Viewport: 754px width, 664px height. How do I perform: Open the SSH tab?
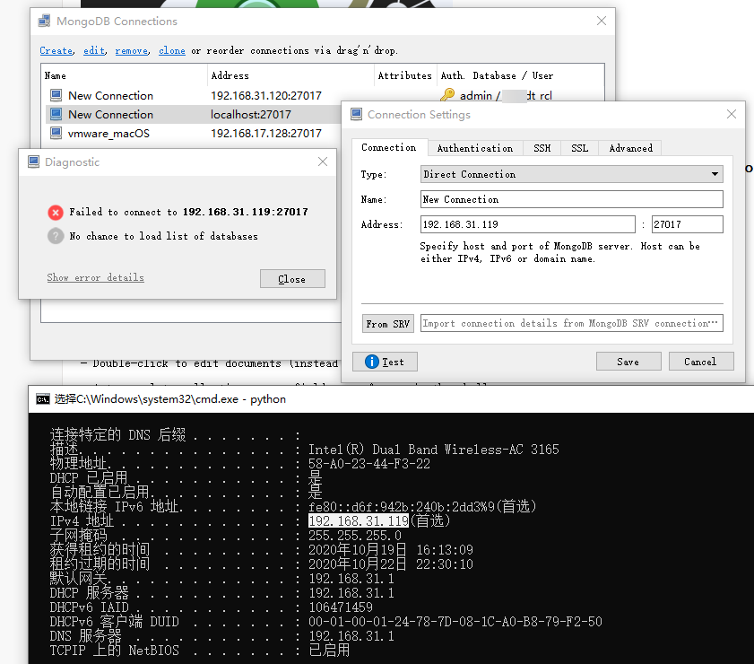tap(542, 148)
